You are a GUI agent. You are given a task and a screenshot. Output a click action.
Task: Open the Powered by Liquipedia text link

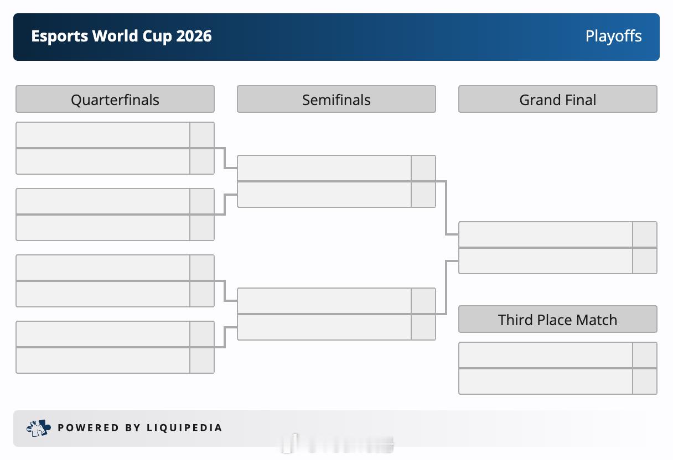point(140,428)
